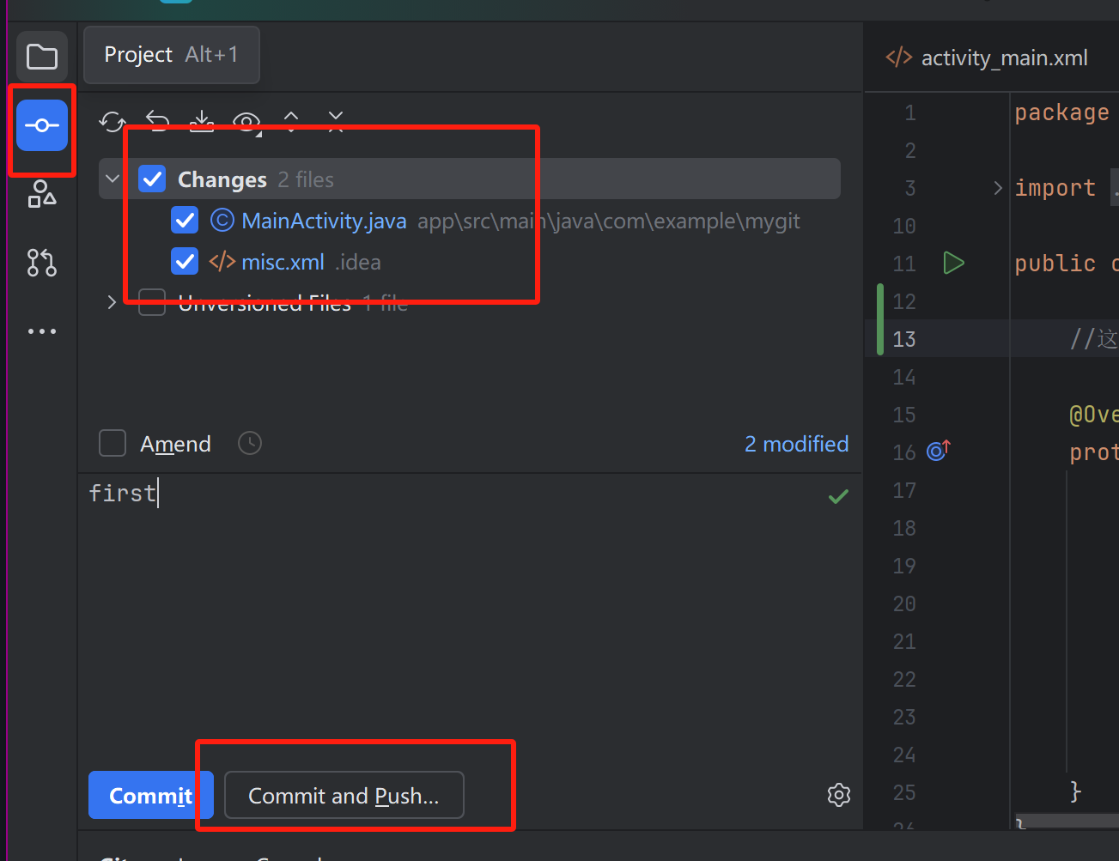Screen dimensions: 1119x861
Task: Enable the Amend checkbox
Action: click(113, 443)
